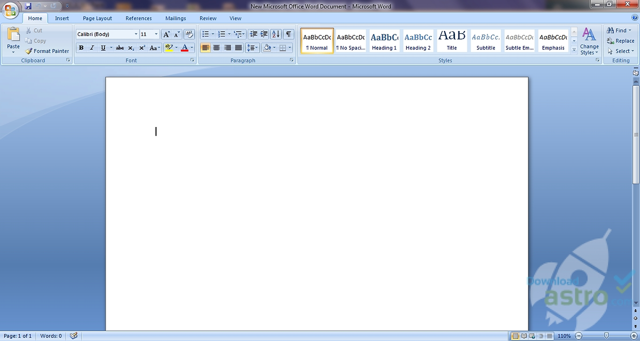Select the strikethrough formatting icon

click(x=119, y=47)
